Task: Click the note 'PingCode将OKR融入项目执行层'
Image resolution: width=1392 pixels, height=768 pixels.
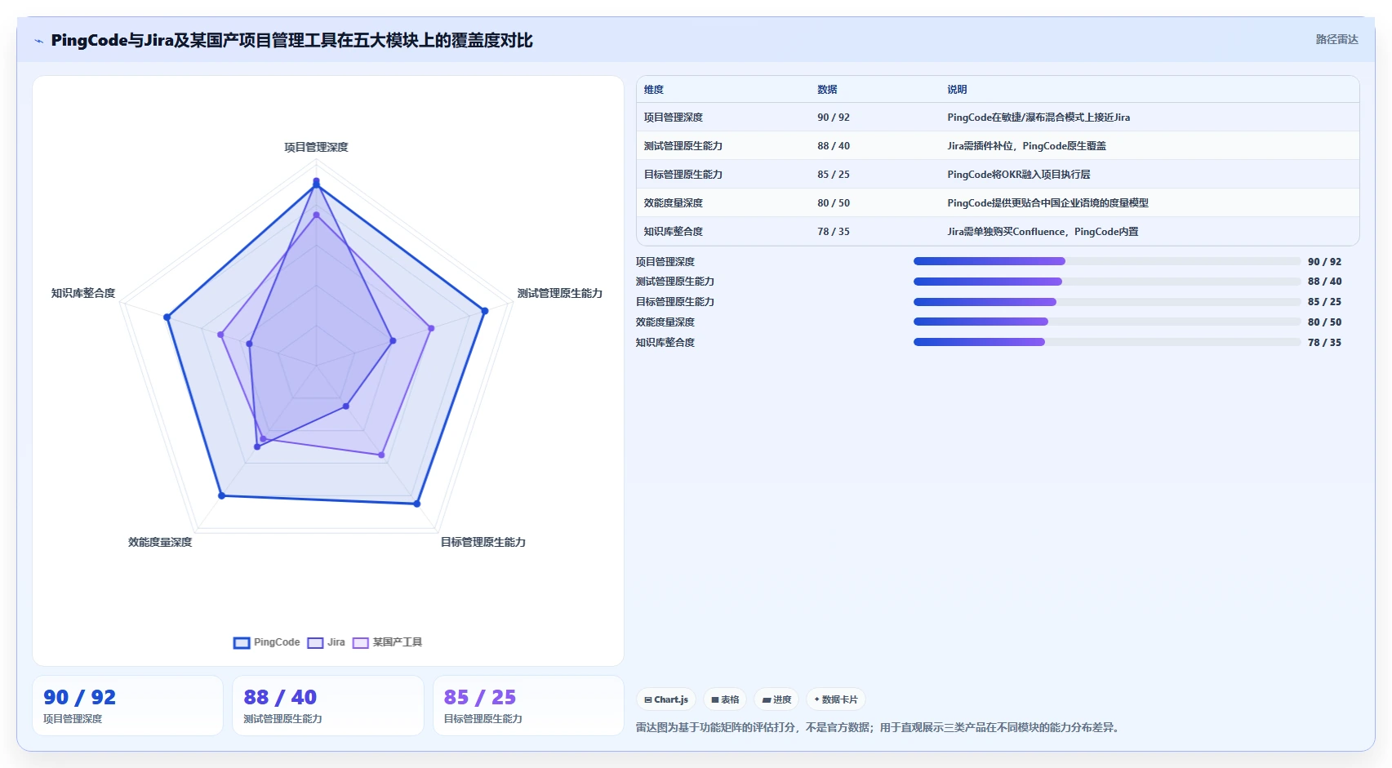Action: 1019,175
